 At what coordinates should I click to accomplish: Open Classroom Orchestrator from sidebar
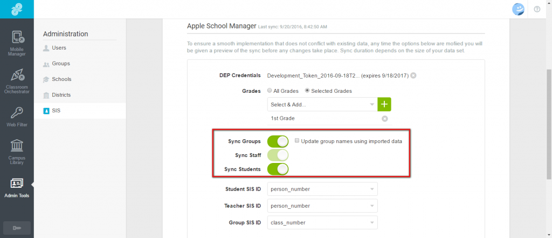point(17,81)
